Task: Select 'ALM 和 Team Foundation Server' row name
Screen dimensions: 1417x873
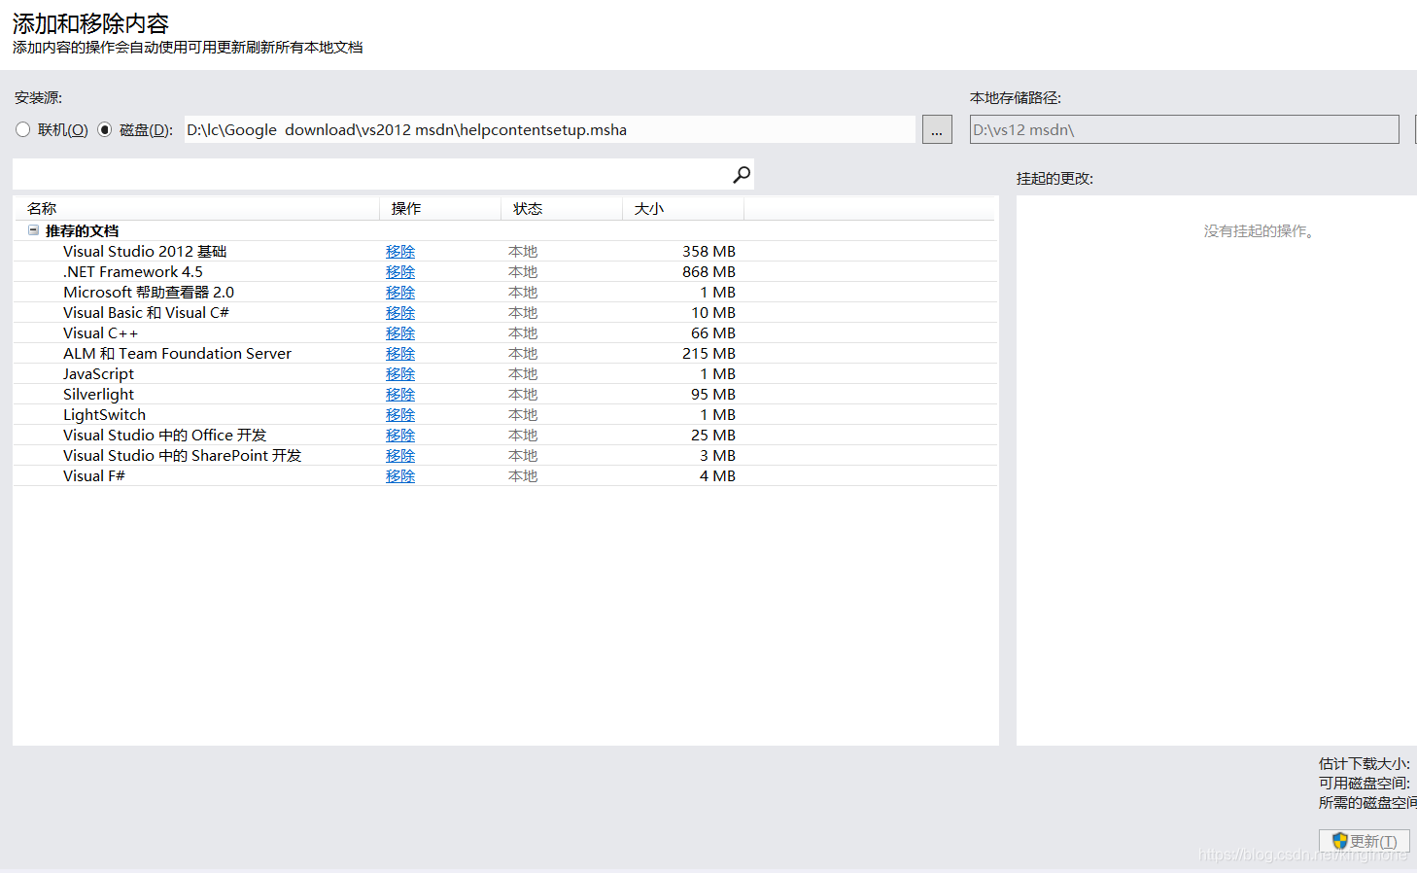Action: click(x=177, y=354)
